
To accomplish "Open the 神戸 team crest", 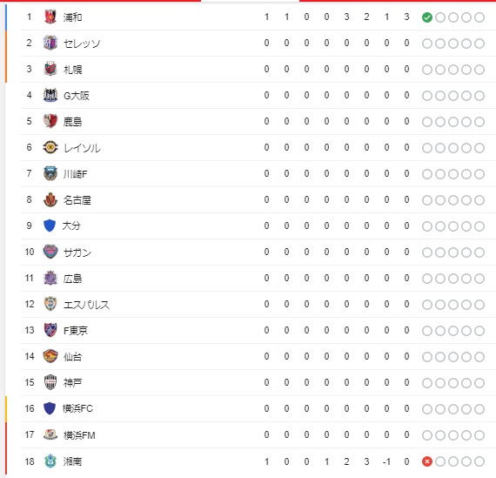I will pyautogui.click(x=50, y=382).
